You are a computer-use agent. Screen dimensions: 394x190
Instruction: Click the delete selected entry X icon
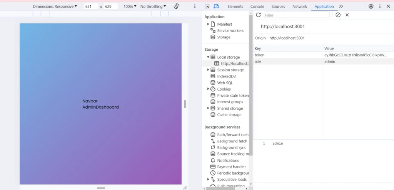[347, 15]
